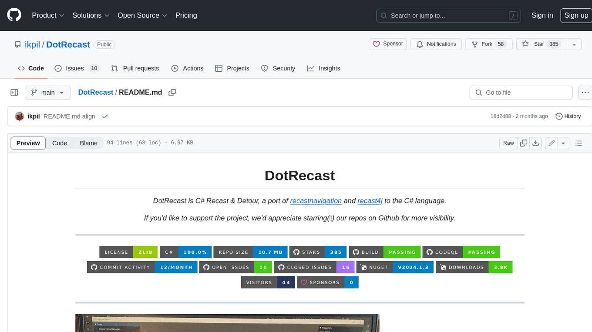592x332 pixels.
Task: Click the Sponsors 0 badge
Action: click(328, 282)
